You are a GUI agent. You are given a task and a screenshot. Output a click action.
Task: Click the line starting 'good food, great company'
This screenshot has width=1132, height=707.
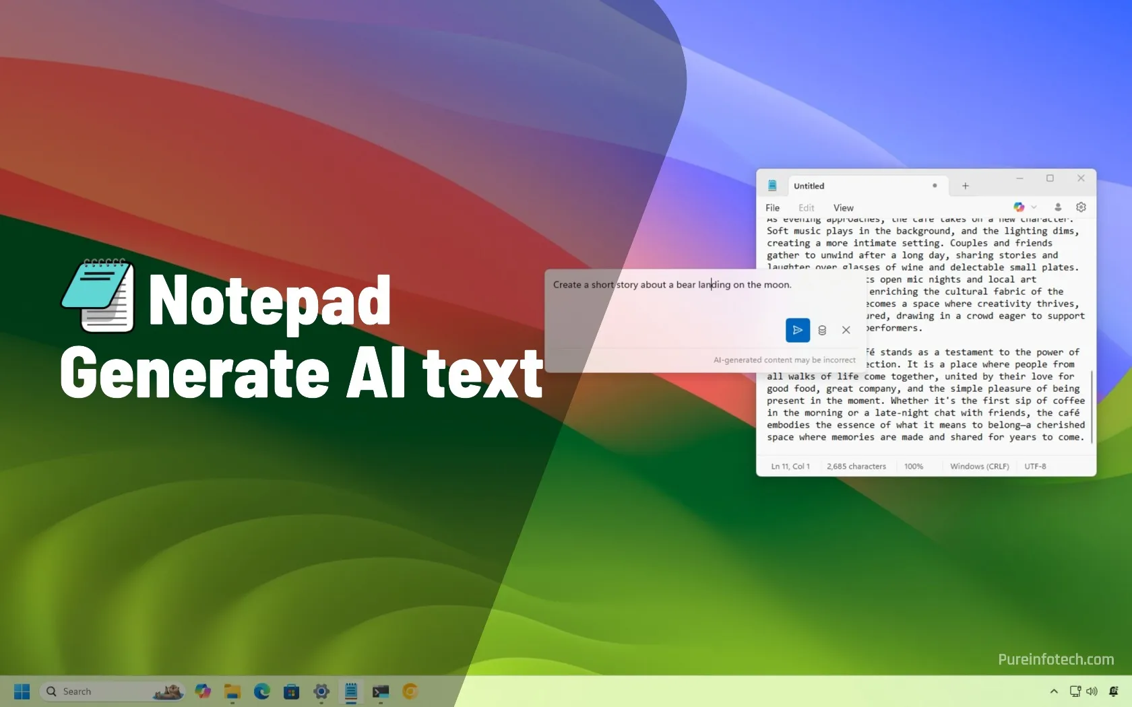coord(922,389)
